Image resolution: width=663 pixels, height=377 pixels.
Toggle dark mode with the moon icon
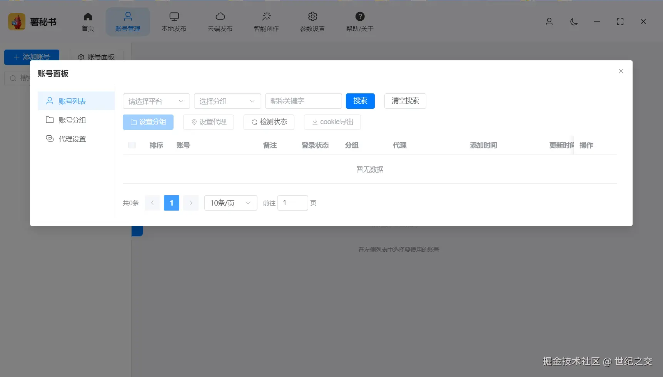tap(574, 22)
